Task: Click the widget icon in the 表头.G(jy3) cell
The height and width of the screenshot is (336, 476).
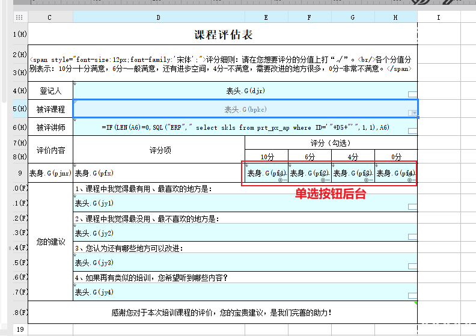Action: click(412, 266)
